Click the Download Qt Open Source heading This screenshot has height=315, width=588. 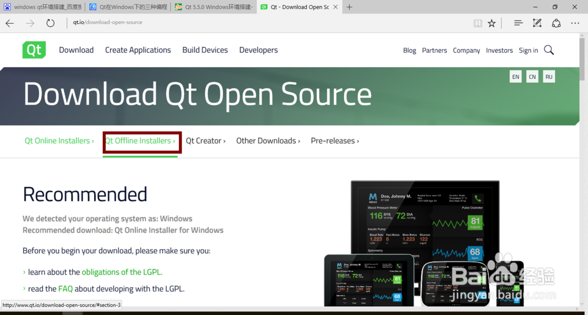(x=198, y=94)
